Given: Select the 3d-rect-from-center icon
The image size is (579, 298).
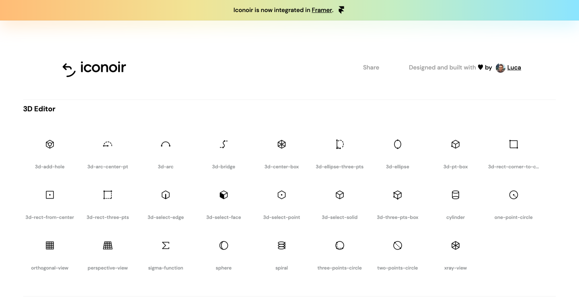Looking at the screenshot, I should [x=50, y=195].
